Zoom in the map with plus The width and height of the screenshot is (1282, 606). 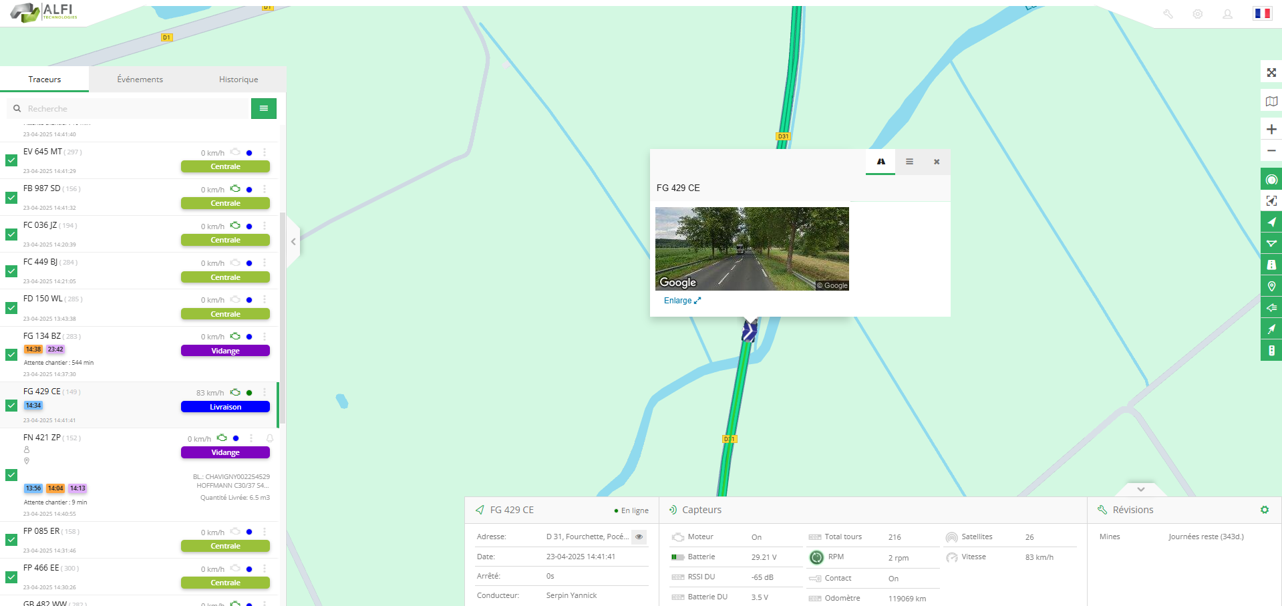click(x=1271, y=130)
